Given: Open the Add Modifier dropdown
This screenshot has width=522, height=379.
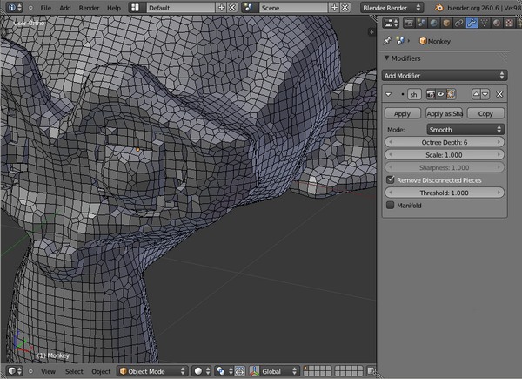Looking at the screenshot, I should pyautogui.click(x=444, y=76).
